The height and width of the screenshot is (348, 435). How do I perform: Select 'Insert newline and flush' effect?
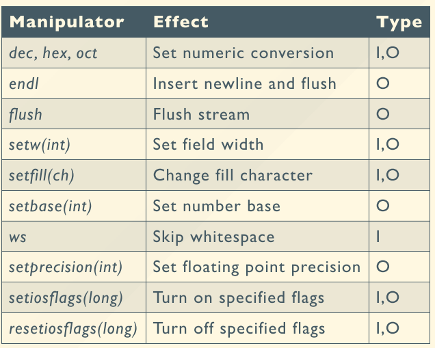click(x=245, y=84)
